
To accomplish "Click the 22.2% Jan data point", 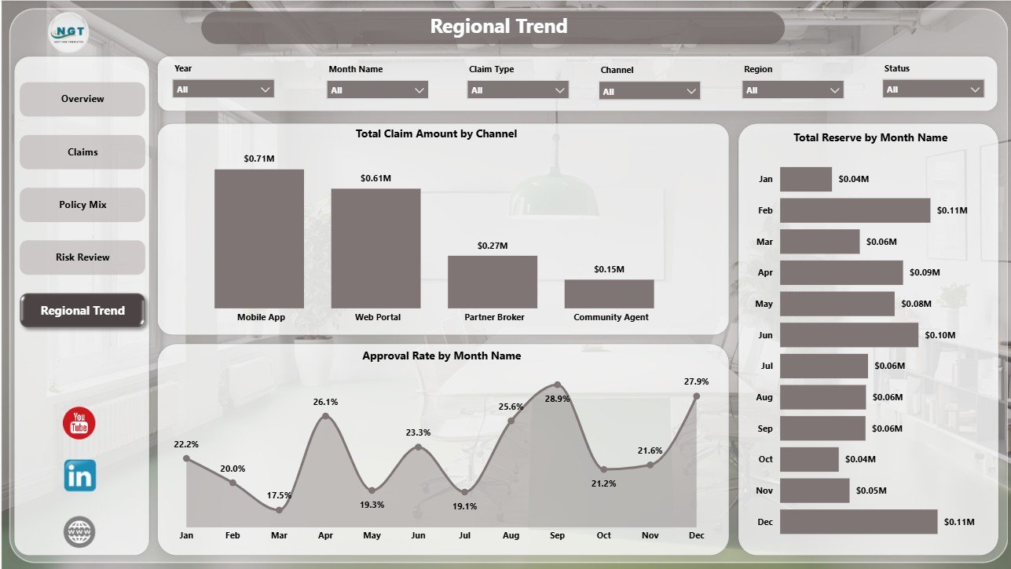I will point(186,458).
